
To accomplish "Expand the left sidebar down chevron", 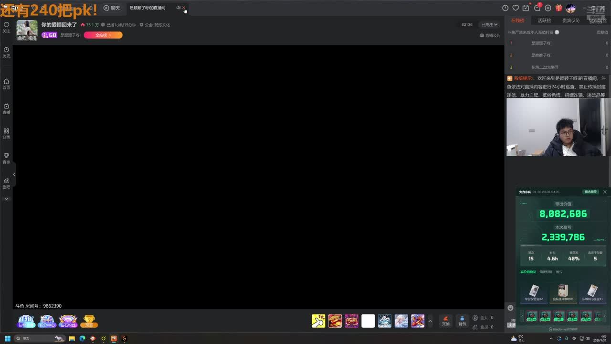I will [x=6, y=198].
